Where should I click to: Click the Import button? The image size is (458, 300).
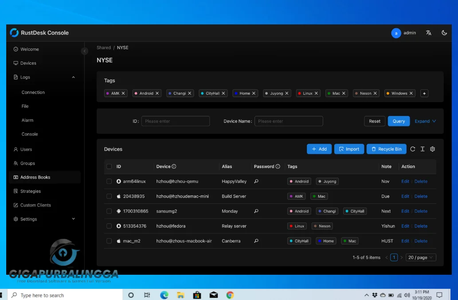(349, 149)
